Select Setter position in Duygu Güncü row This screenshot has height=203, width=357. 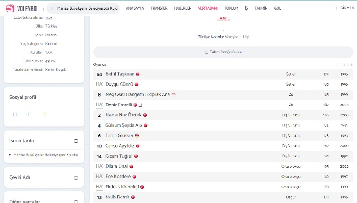click(291, 84)
